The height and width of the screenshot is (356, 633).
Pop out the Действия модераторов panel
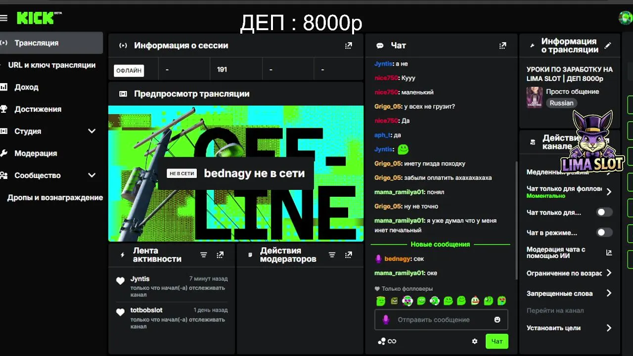tap(349, 255)
